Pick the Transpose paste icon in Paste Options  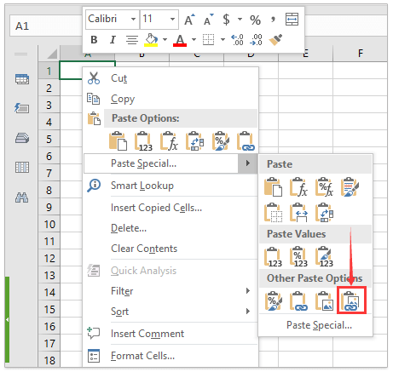(194, 140)
